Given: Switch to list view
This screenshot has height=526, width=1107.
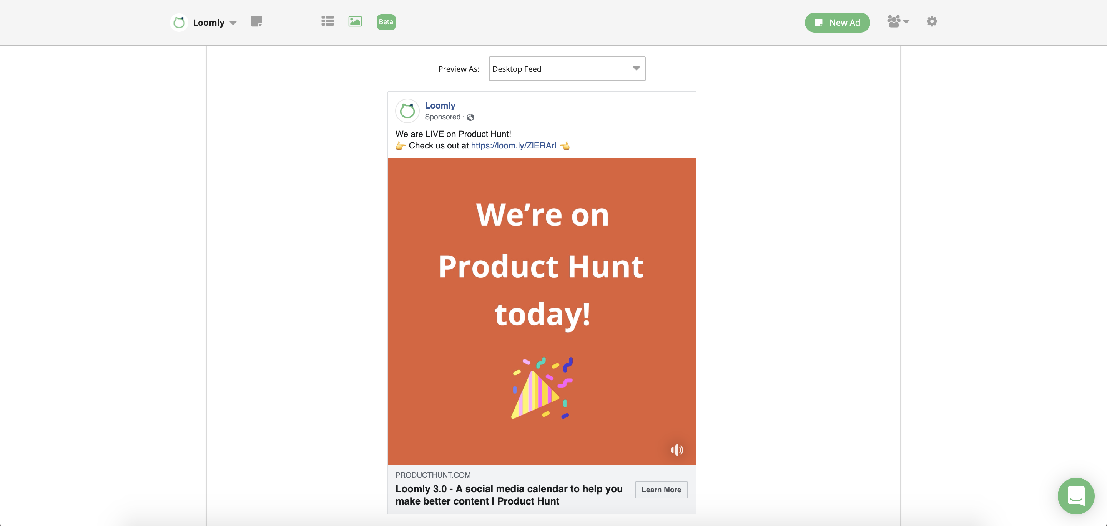Looking at the screenshot, I should coord(327,21).
